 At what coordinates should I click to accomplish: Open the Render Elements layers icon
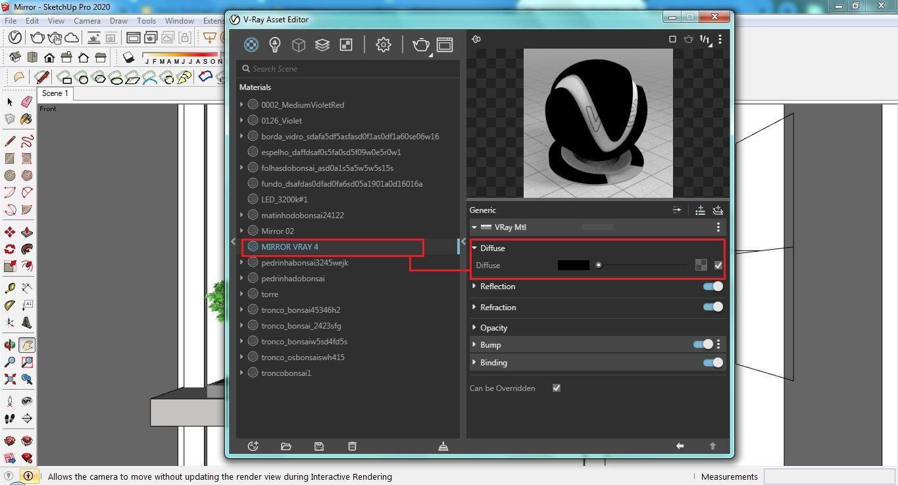point(322,45)
